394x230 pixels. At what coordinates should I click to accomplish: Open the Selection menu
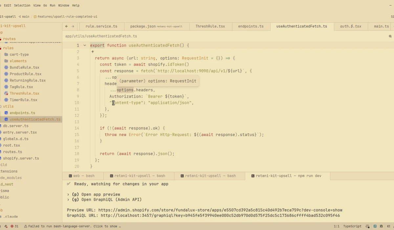coord(22,6)
